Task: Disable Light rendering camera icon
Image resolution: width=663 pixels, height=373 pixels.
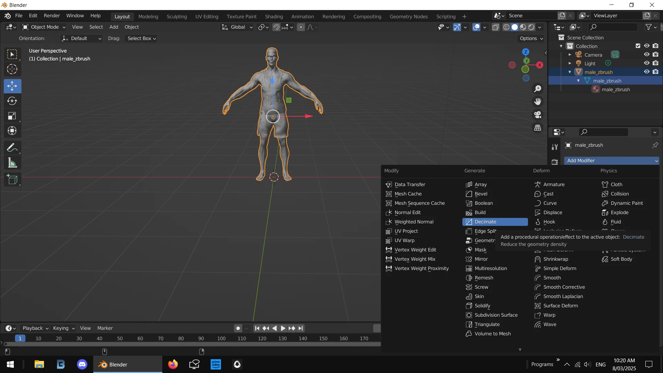Action: click(655, 63)
